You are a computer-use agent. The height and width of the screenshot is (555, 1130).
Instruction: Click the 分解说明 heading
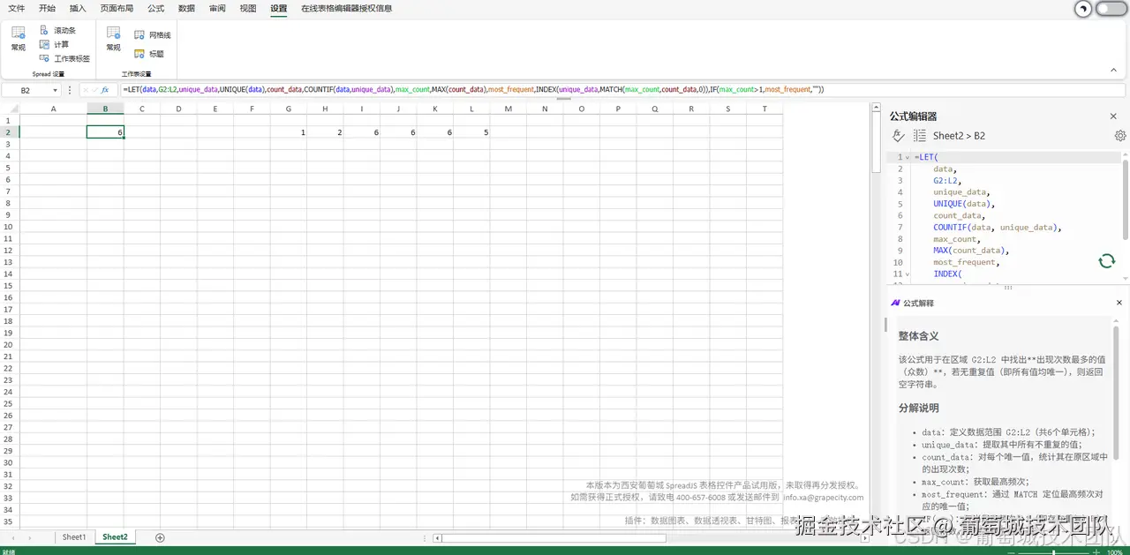pyautogui.click(x=918, y=408)
